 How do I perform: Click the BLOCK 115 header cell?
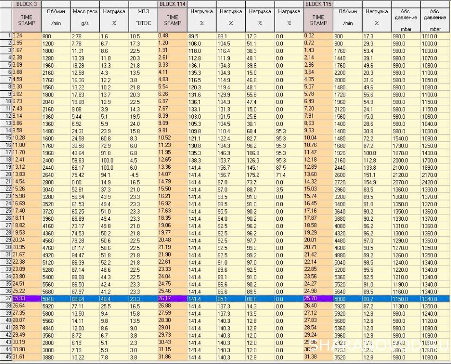[x=318, y=3]
